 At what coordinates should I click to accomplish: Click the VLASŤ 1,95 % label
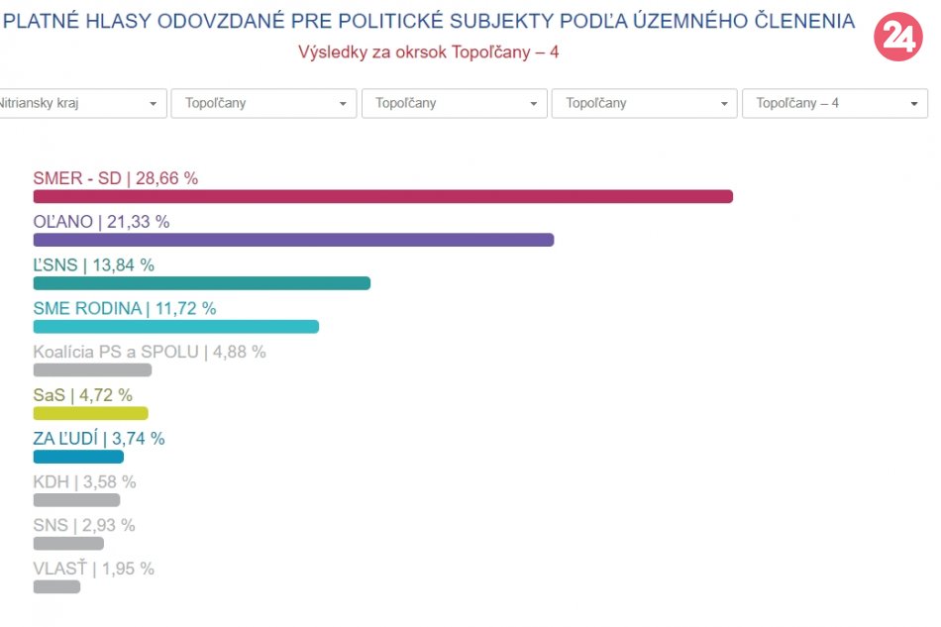click(93, 569)
